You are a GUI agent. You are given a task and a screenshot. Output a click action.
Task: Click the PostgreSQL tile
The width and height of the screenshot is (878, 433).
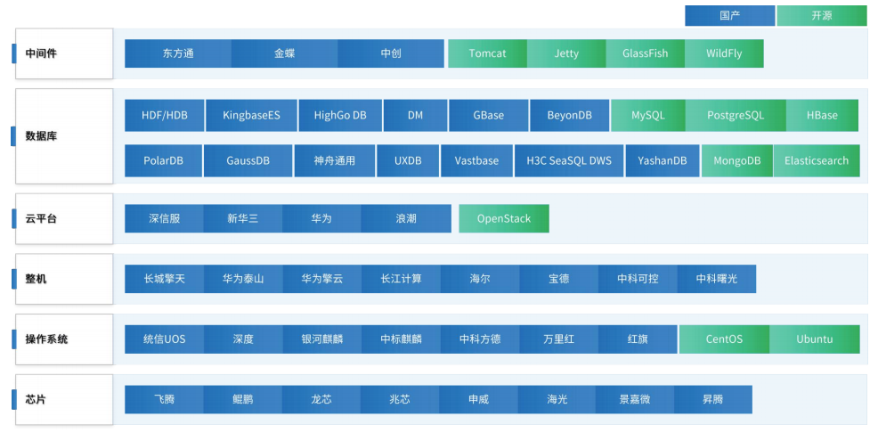736,116
